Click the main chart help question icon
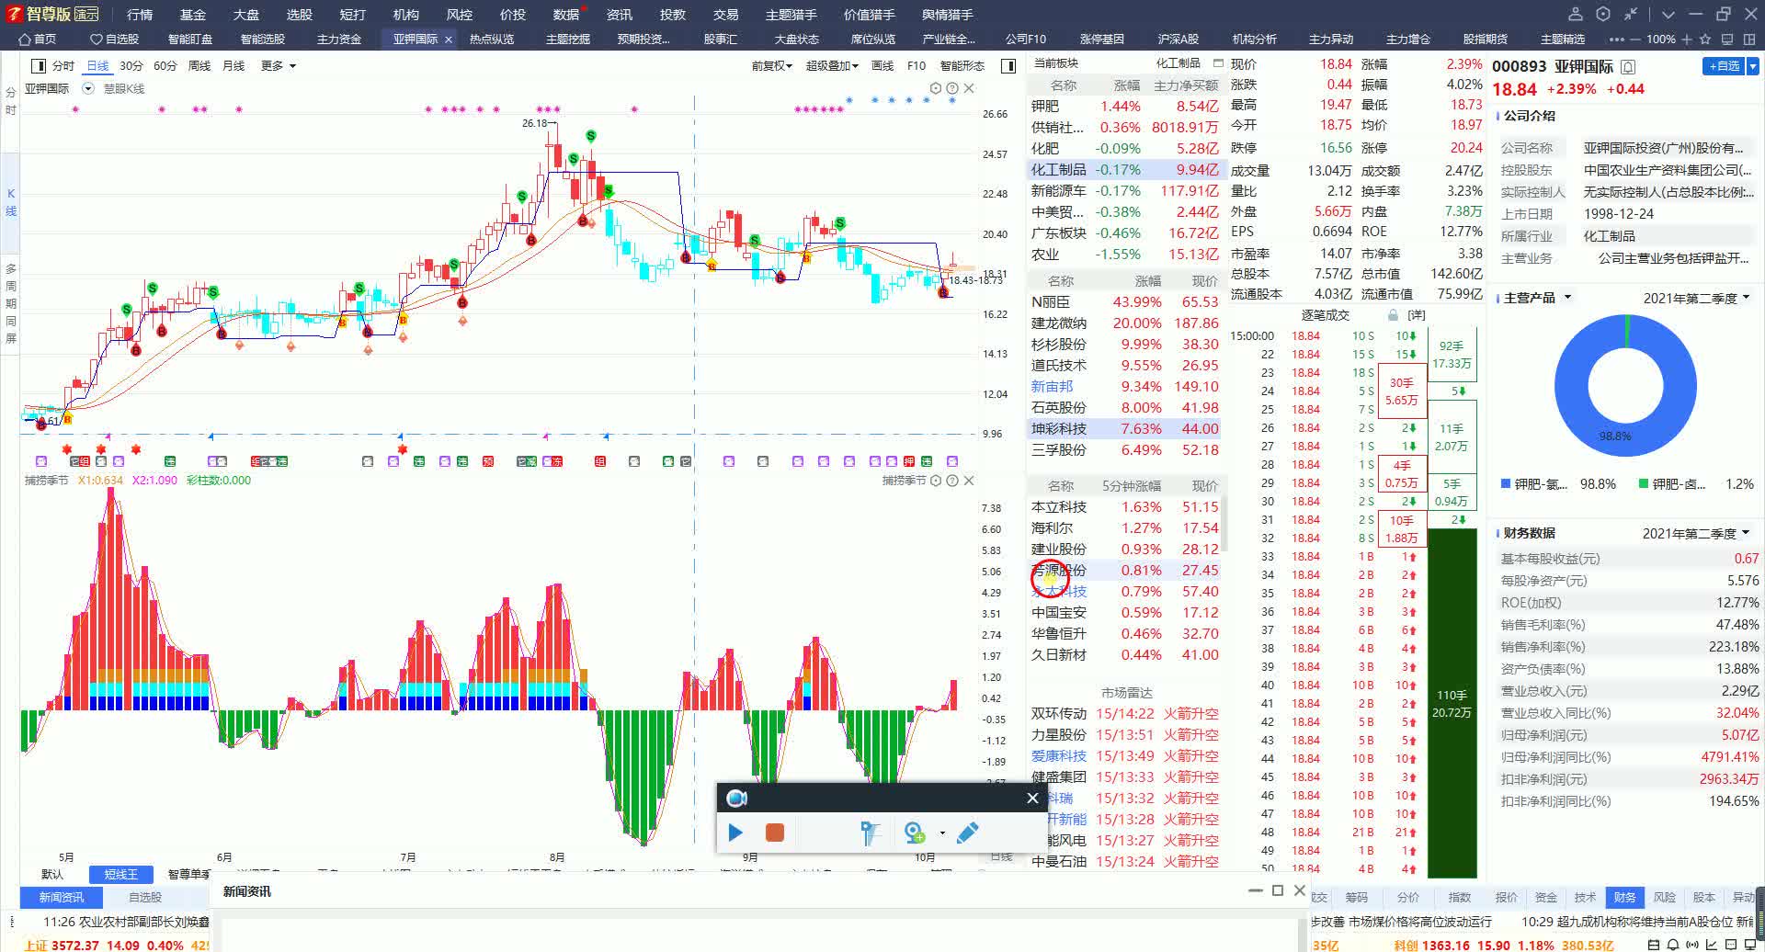 (952, 89)
